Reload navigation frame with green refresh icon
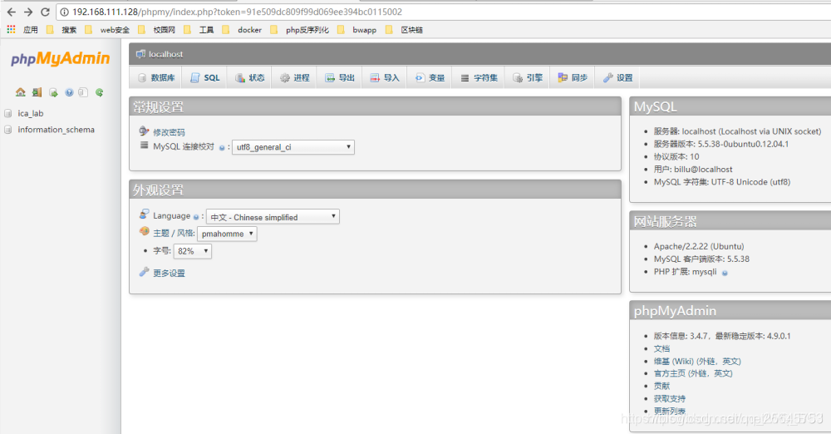This screenshot has height=434, width=831. coord(99,92)
